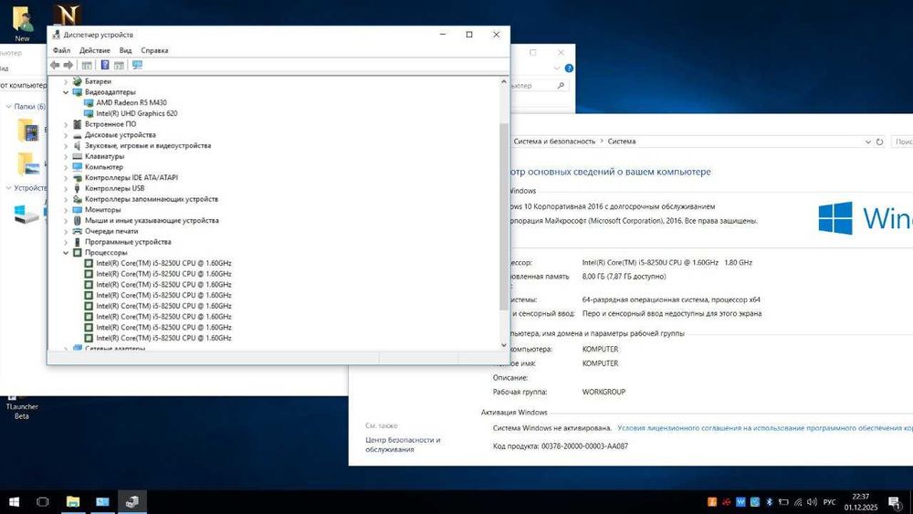The height and width of the screenshot is (514, 913).
Task: Open the Действие menu
Action: click(94, 50)
